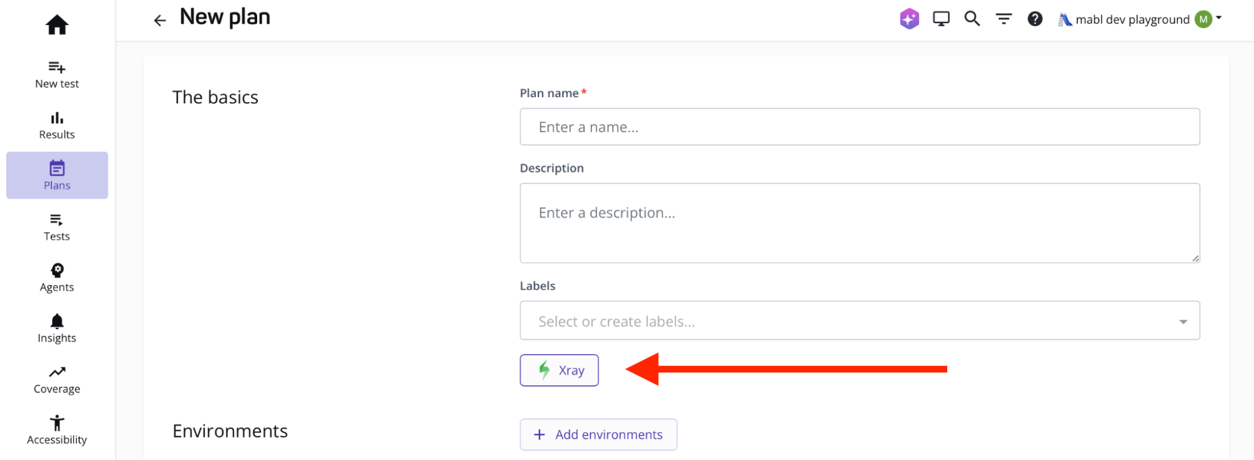Open the Accessibility section

(57, 431)
